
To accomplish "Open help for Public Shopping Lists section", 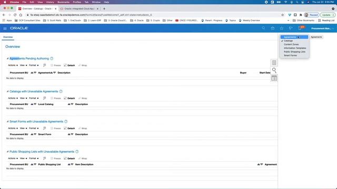I will (x=77, y=152).
